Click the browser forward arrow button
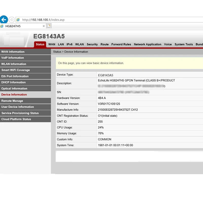Viewport: 203px width, 203px height. [x=11, y=20]
